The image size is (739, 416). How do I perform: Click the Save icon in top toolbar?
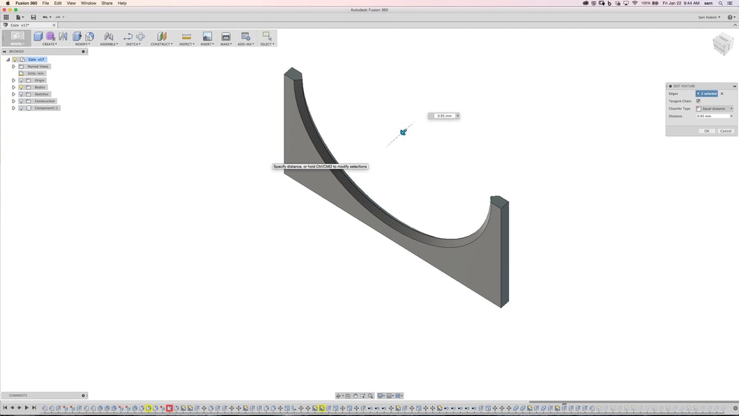click(33, 17)
